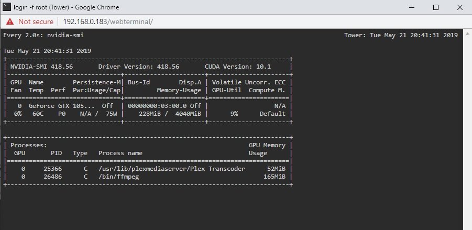Close the Chrome window
The image size is (472, 230).
click(x=459, y=7)
